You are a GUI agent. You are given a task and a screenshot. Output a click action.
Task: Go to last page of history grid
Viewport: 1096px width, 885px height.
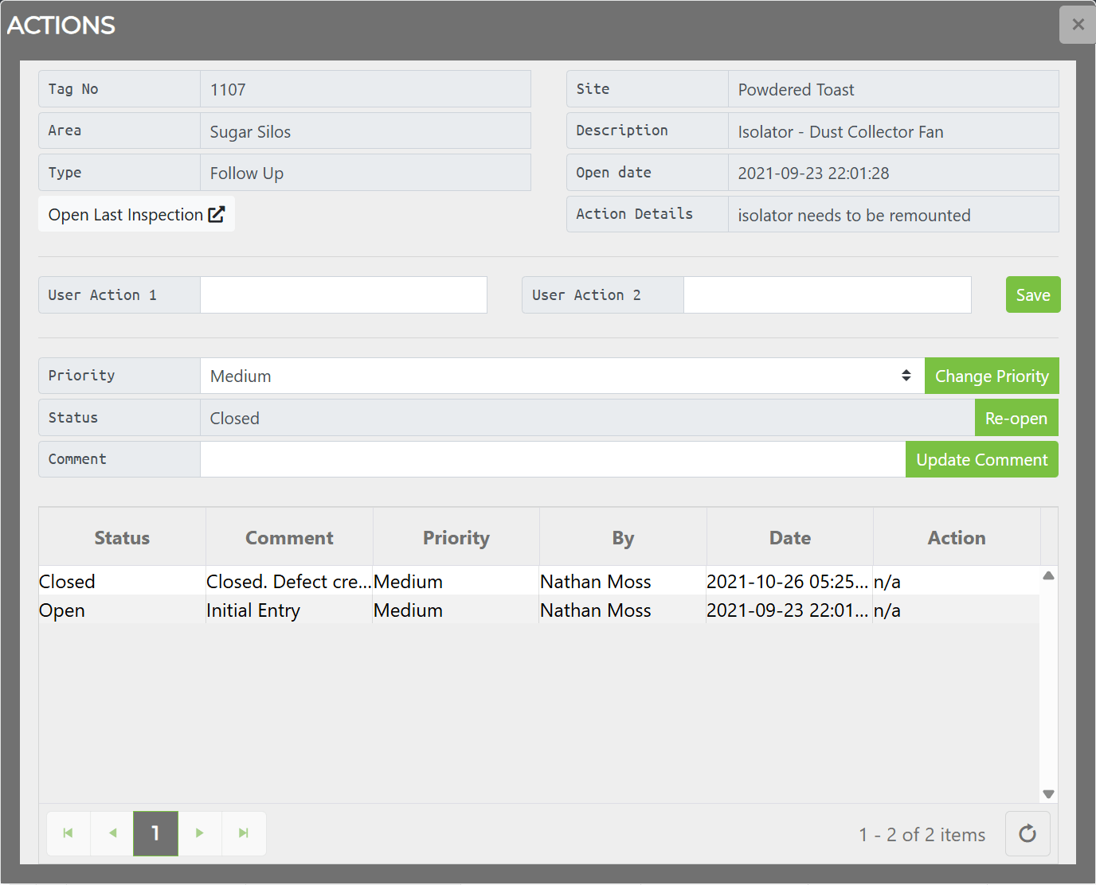tap(244, 833)
